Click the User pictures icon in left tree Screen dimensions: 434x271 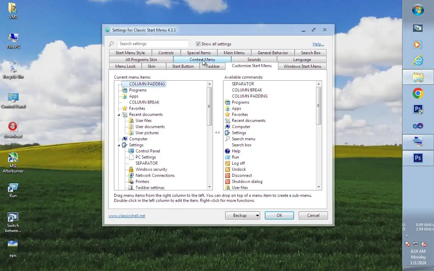(x=131, y=133)
